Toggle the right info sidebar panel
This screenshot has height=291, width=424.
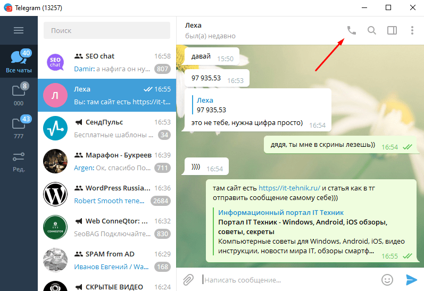tap(392, 30)
